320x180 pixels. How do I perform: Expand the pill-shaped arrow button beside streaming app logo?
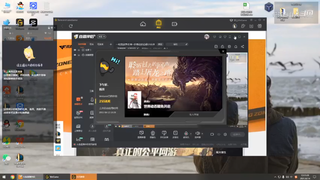tap(101, 36)
